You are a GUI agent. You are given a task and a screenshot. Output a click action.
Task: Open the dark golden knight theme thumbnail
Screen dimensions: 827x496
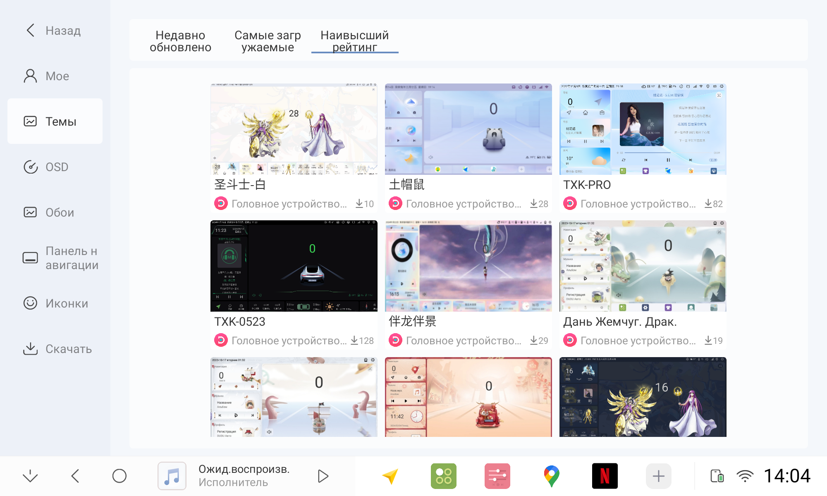pyautogui.click(x=643, y=397)
